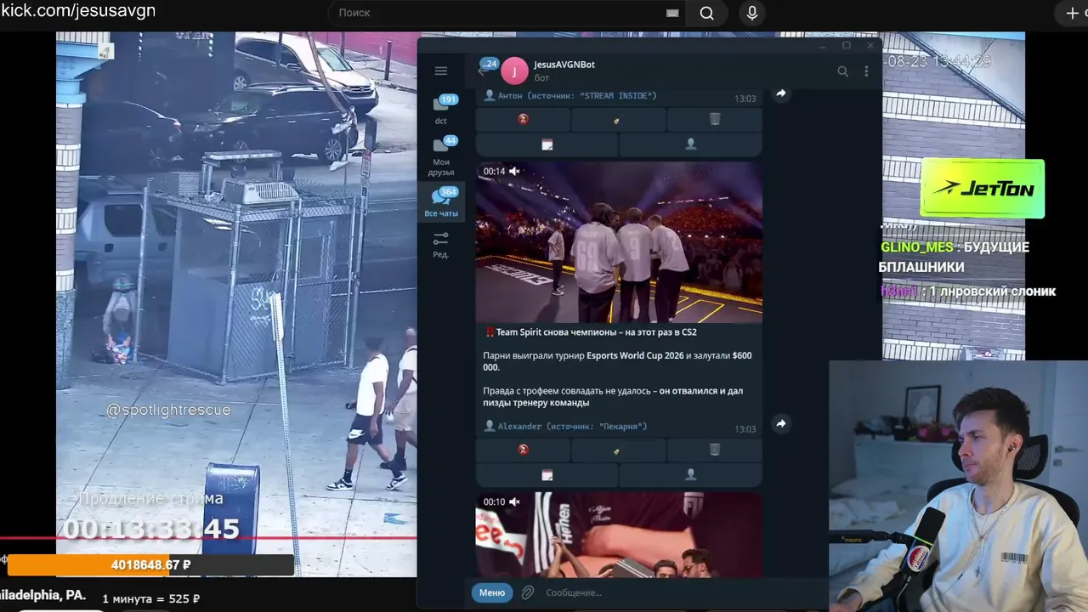
Task: Start voice search with the microphone
Action: (751, 13)
